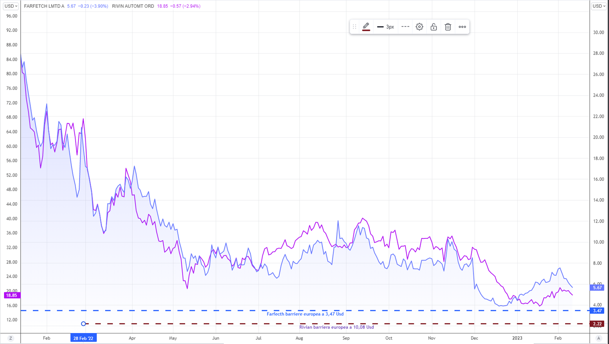Open the right USD currency dropdown
The height and width of the screenshot is (344, 609).
pyautogui.click(x=598, y=6)
